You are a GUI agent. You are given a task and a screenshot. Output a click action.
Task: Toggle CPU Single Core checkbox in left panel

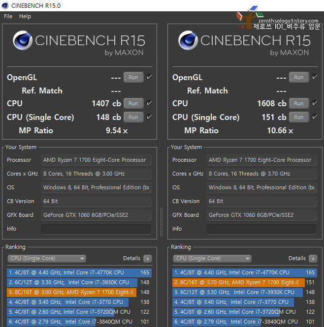[149, 117]
